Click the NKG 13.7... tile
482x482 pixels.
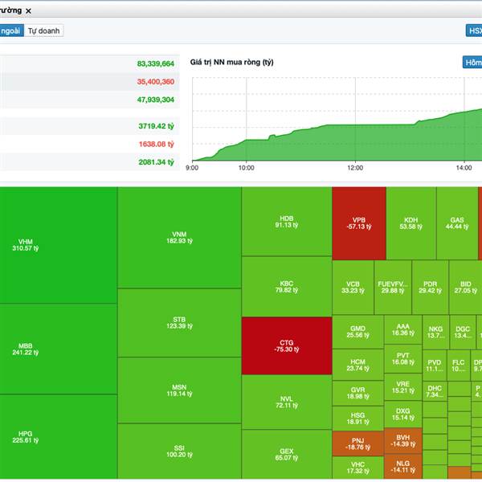[436, 332]
